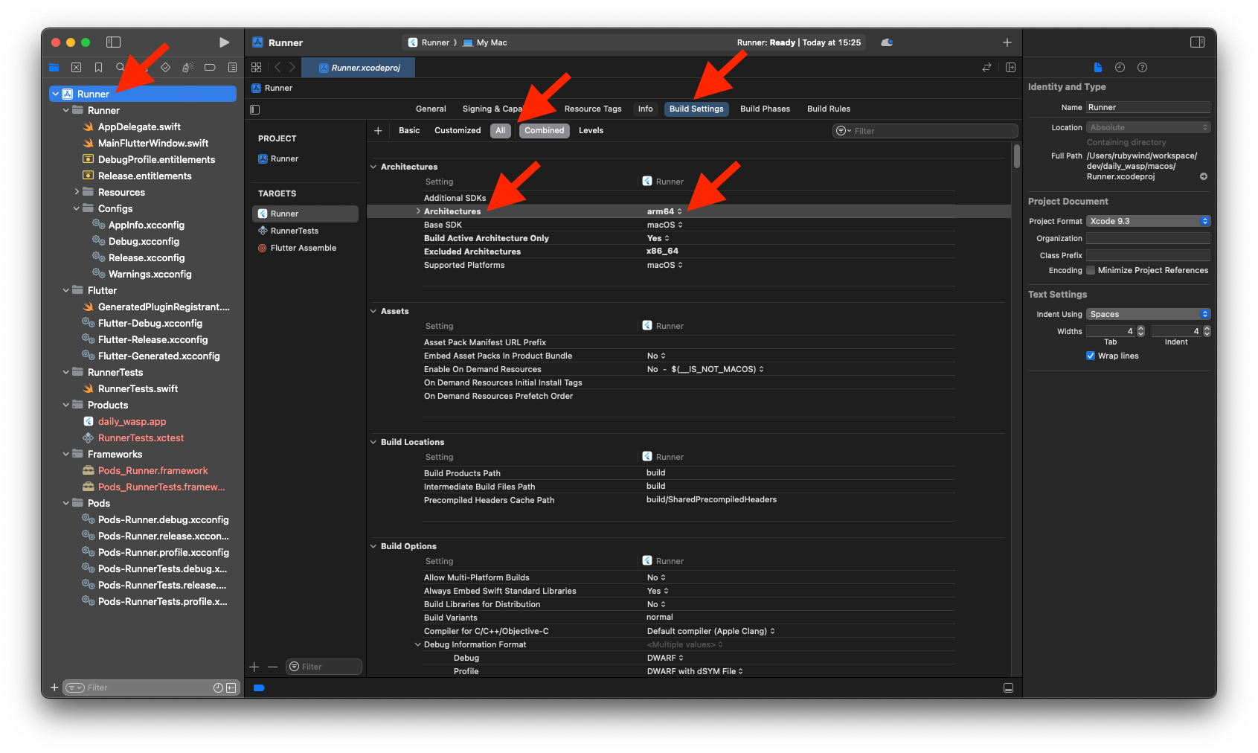Click the Runner scheme selector
This screenshot has height=753, width=1258.
(x=429, y=42)
